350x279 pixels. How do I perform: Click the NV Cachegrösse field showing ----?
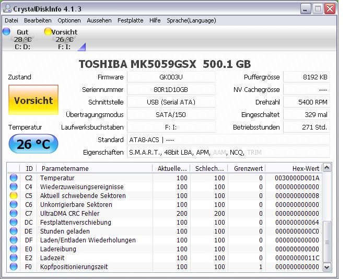coord(307,89)
